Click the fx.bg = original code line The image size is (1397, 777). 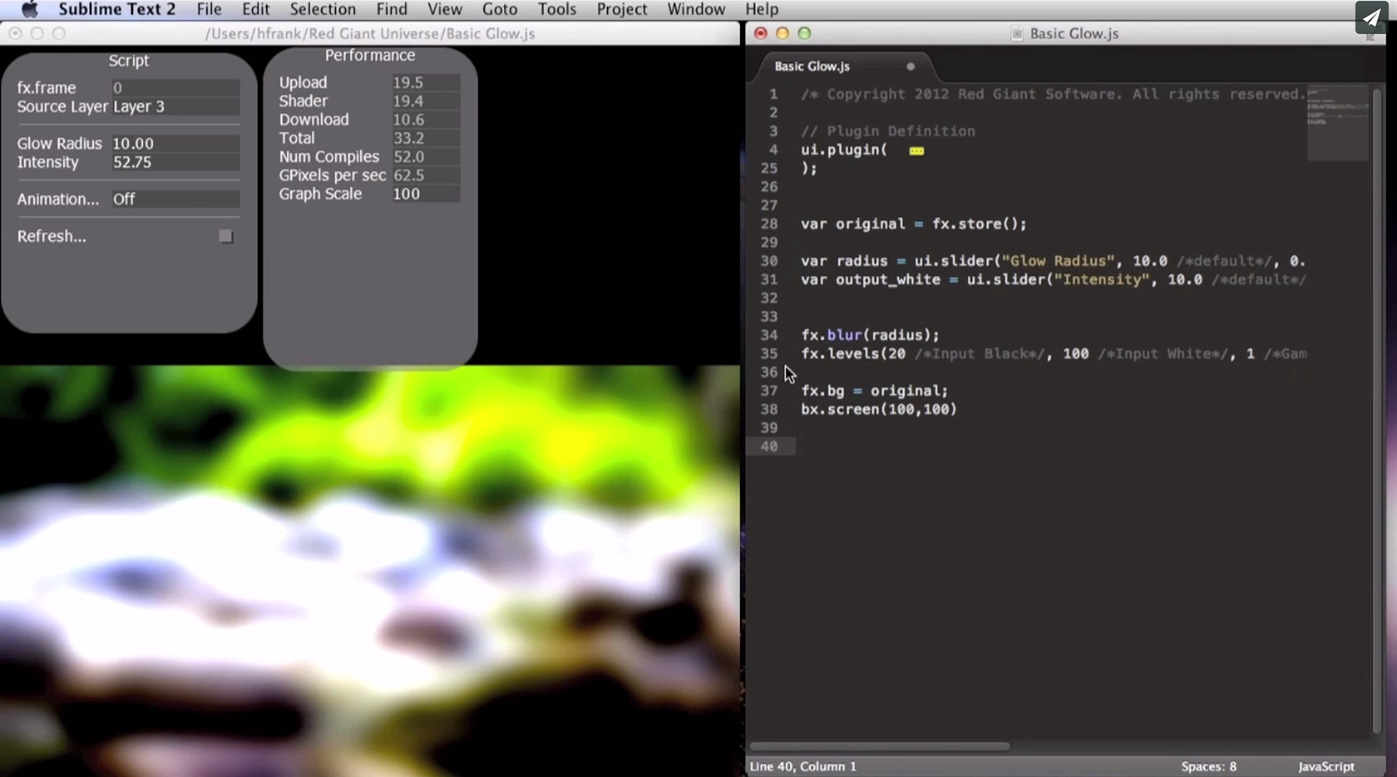click(x=874, y=391)
